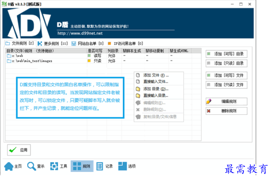Click red X icon on 删除规则 button

click(209, 111)
